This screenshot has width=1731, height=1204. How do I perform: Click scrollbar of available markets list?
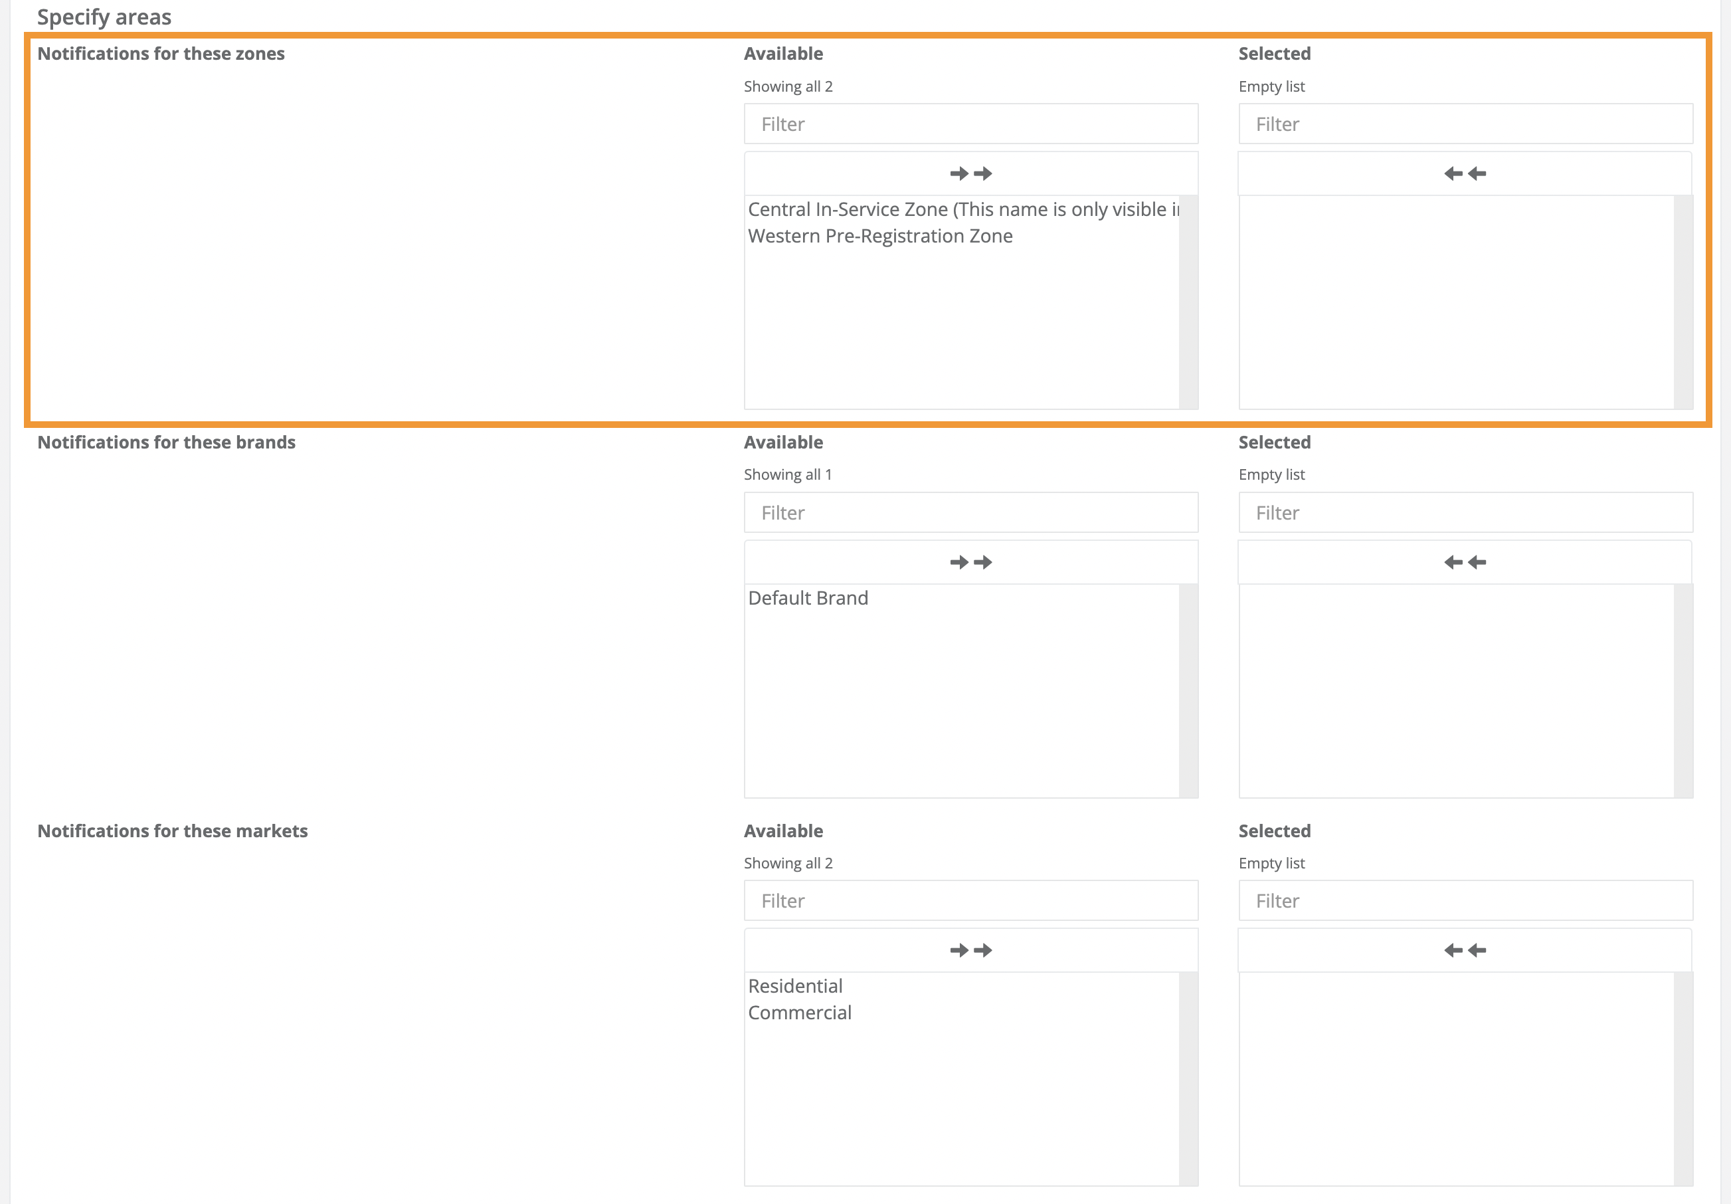tap(1188, 1079)
